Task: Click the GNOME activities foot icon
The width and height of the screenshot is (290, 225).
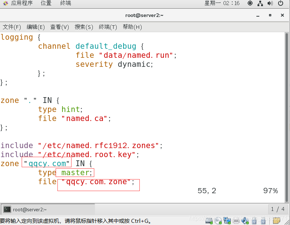Action: (5, 3)
